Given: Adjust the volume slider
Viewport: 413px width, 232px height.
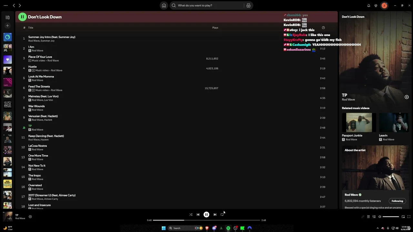Looking at the screenshot, I should [x=391, y=217].
